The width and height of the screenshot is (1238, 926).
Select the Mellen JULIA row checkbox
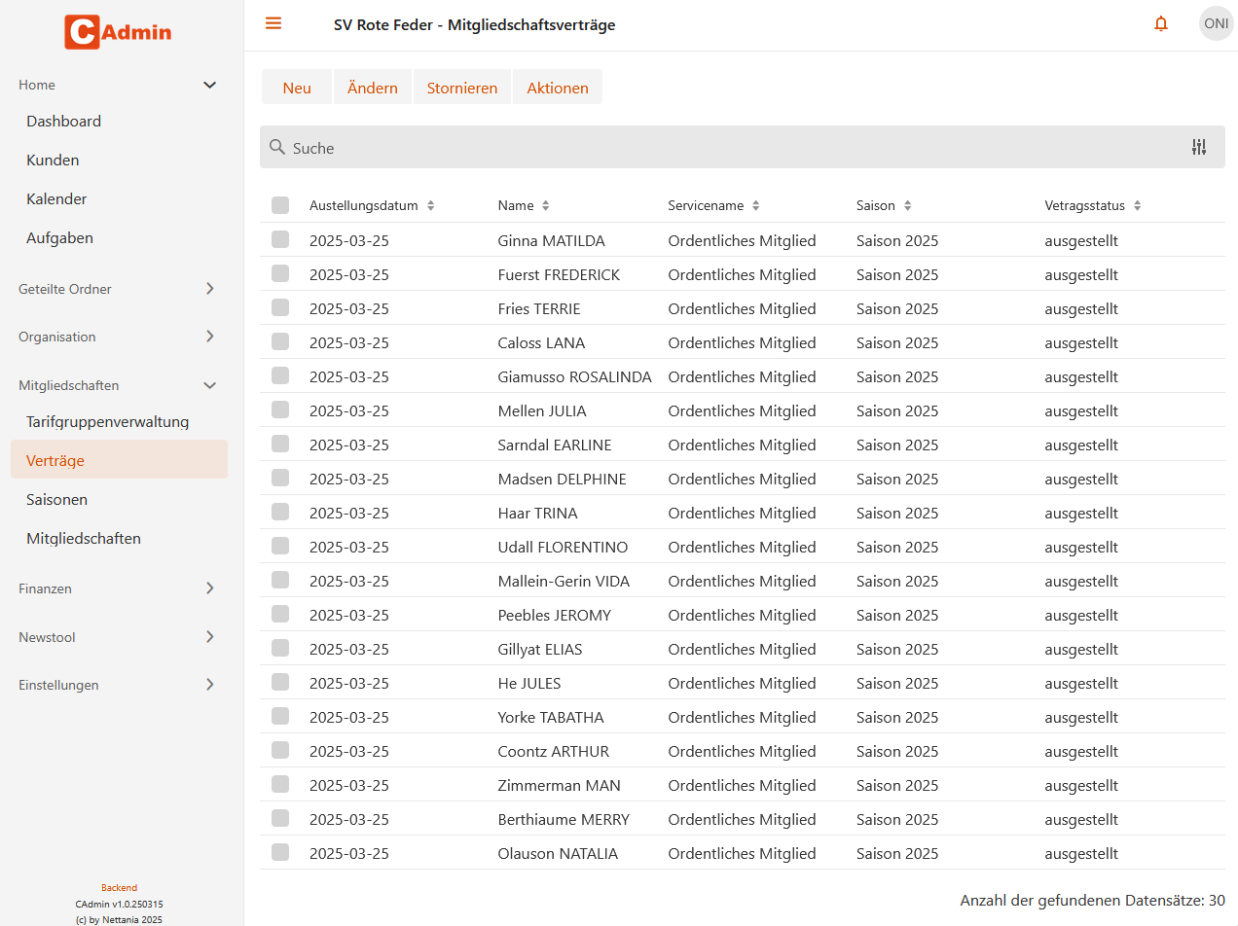pos(280,410)
